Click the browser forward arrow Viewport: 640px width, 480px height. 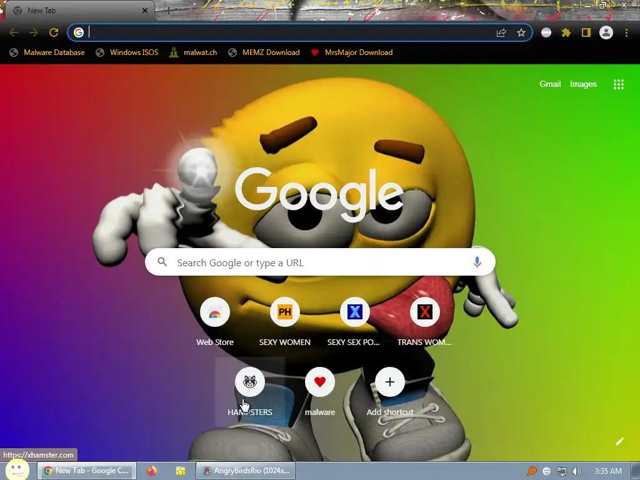click(x=34, y=32)
